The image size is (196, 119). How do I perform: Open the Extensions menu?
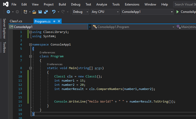132,5
